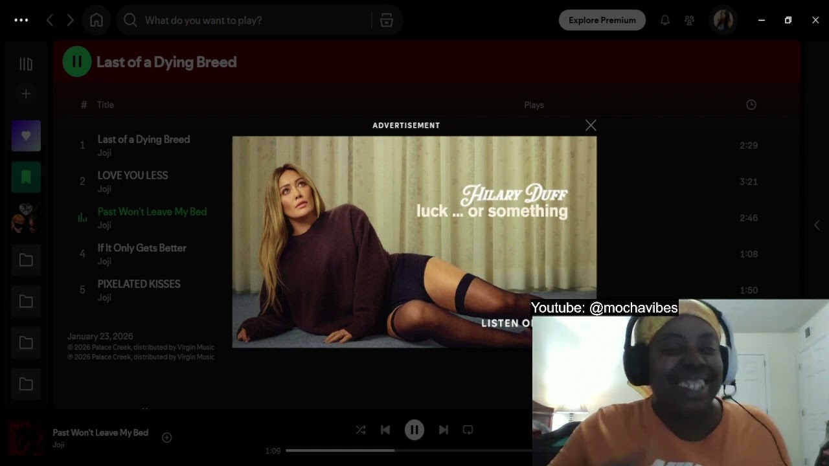Select 'Past Won't Leave My Bed' in tracklist
The width and height of the screenshot is (829, 466).
152,212
